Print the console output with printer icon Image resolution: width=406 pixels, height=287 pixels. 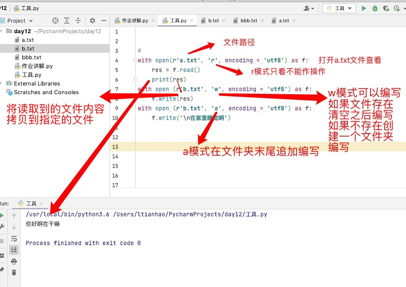coord(14,261)
